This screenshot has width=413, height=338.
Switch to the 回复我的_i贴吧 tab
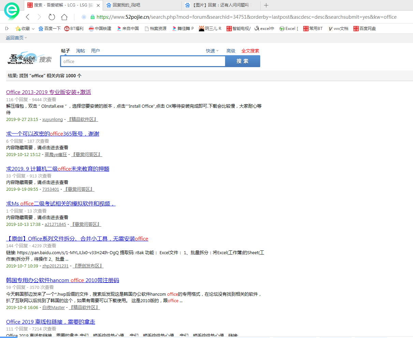(143, 5)
